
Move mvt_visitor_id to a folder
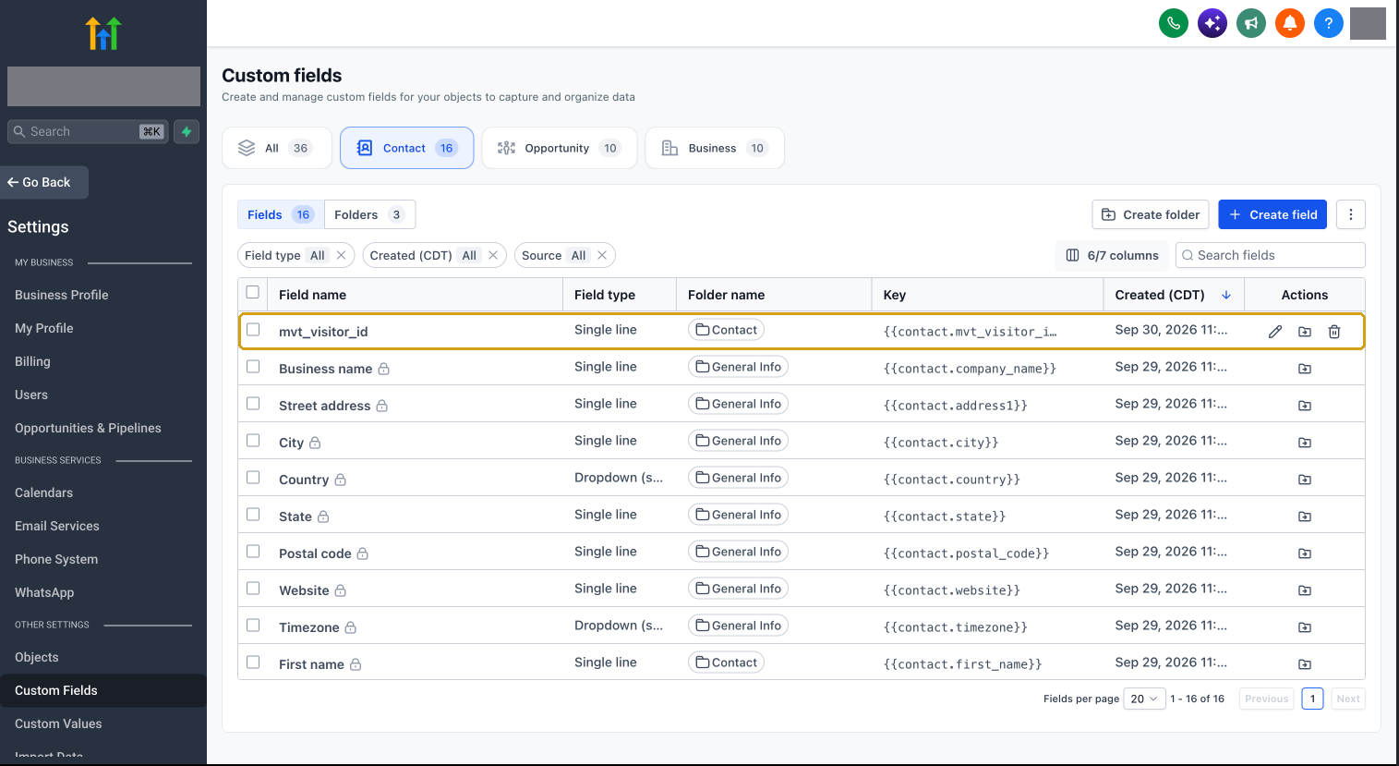[x=1305, y=332]
